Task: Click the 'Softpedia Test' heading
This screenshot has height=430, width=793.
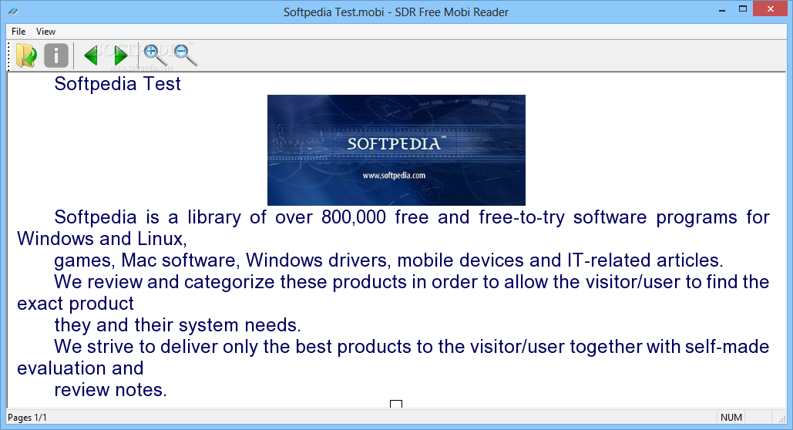Action: [117, 83]
